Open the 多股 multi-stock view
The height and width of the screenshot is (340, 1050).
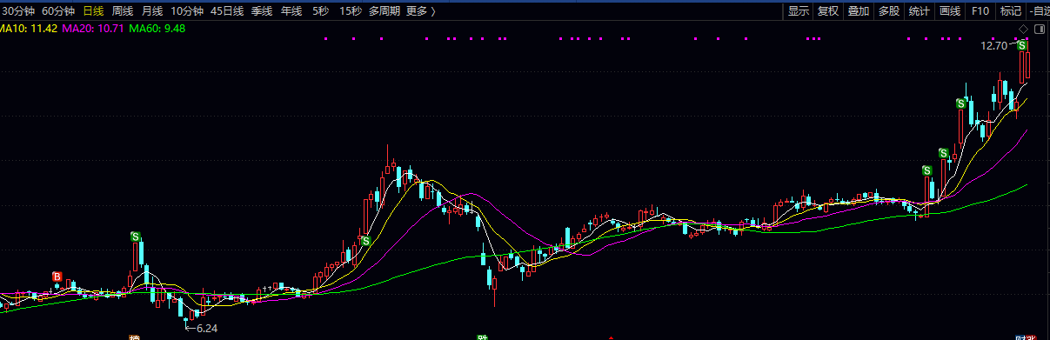coord(888,11)
